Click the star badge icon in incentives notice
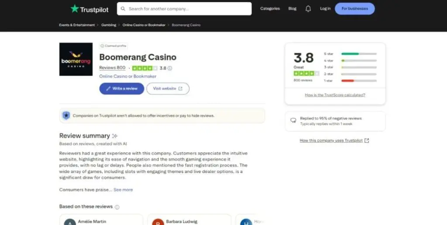Image resolution: width=447 pixels, height=225 pixels. [x=66, y=115]
